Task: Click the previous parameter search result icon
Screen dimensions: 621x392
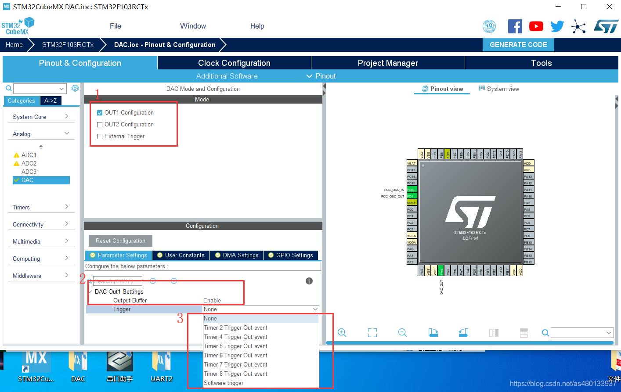Action: pyautogui.click(x=153, y=281)
